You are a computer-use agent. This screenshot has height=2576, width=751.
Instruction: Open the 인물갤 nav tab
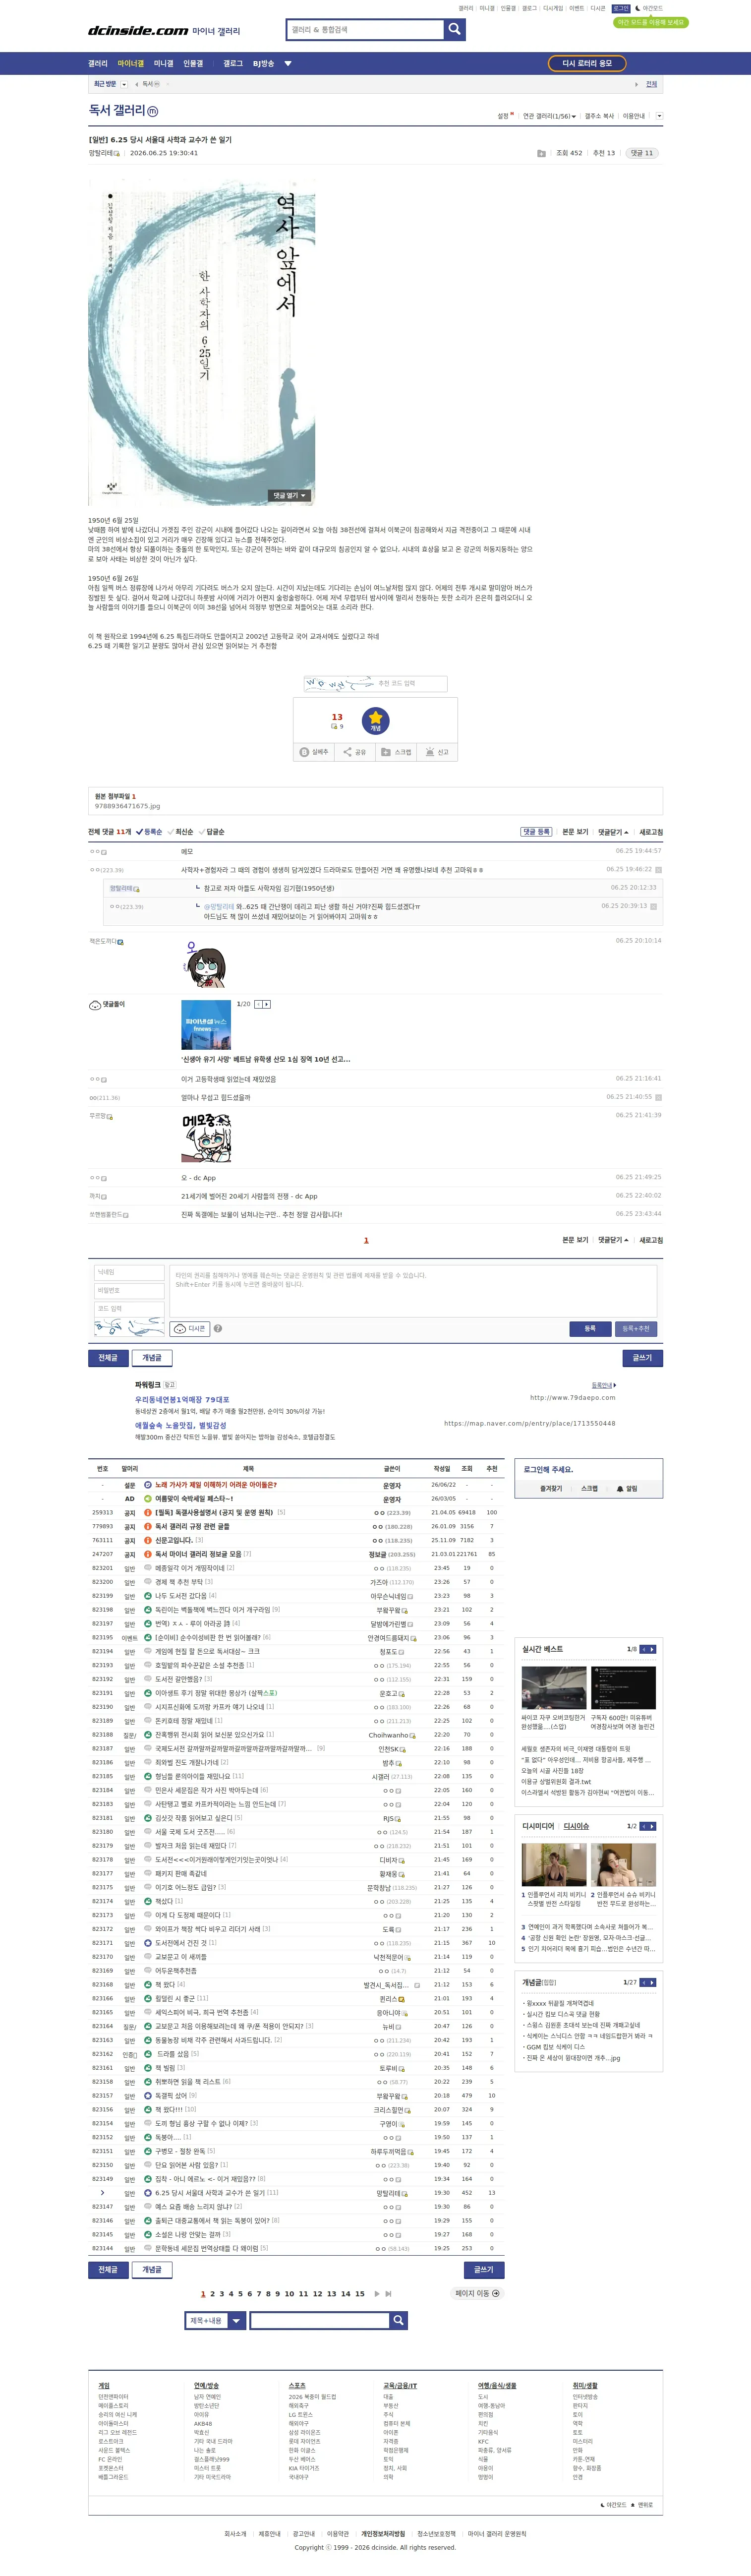(193, 64)
